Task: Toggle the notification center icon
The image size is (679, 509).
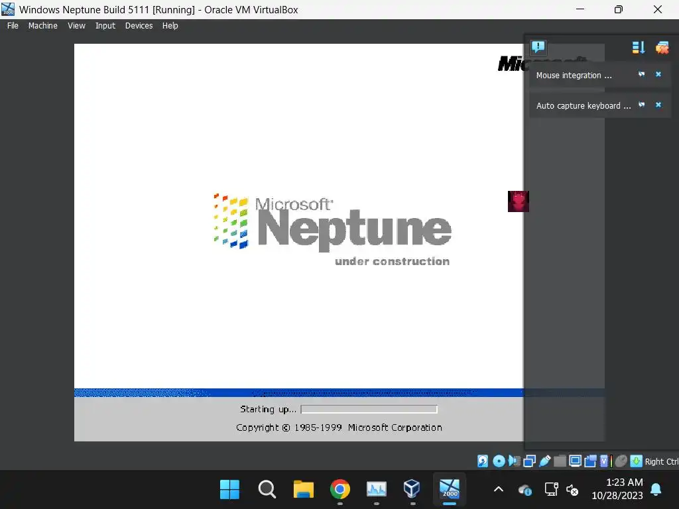Action: [538, 47]
